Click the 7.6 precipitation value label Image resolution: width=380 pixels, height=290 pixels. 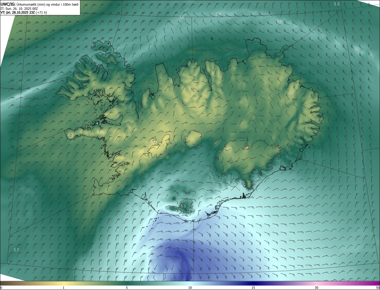point(181,17)
